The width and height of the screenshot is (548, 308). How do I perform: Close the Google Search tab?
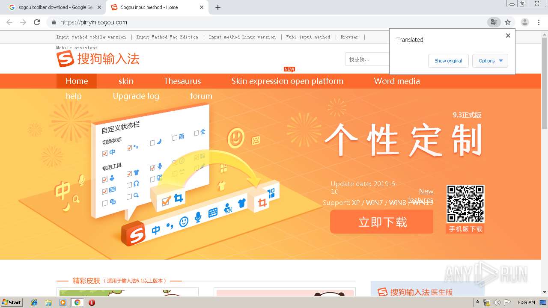[99, 7]
